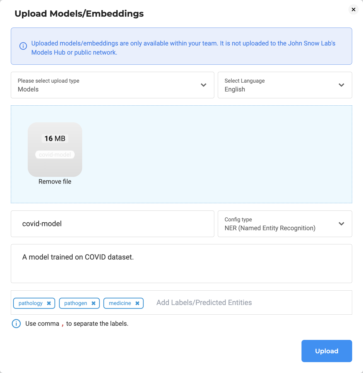Close the Upload Models/Embeddings dialog
The image size is (363, 373).
[x=353, y=10]
